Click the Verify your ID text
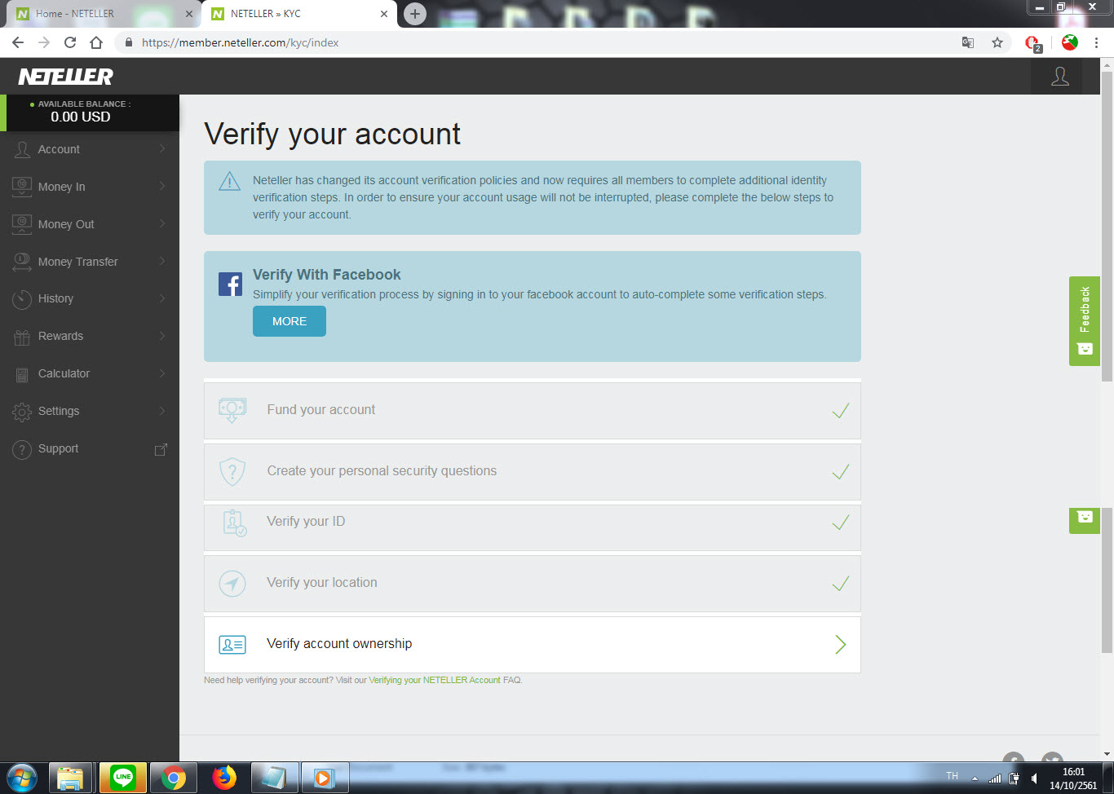This screenshot has width=1114, height=794. point(306,522)
